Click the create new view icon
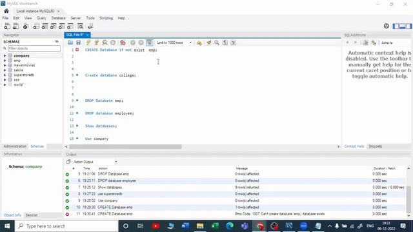The width and height of the screenshot is (413, 232). point(53,26)
